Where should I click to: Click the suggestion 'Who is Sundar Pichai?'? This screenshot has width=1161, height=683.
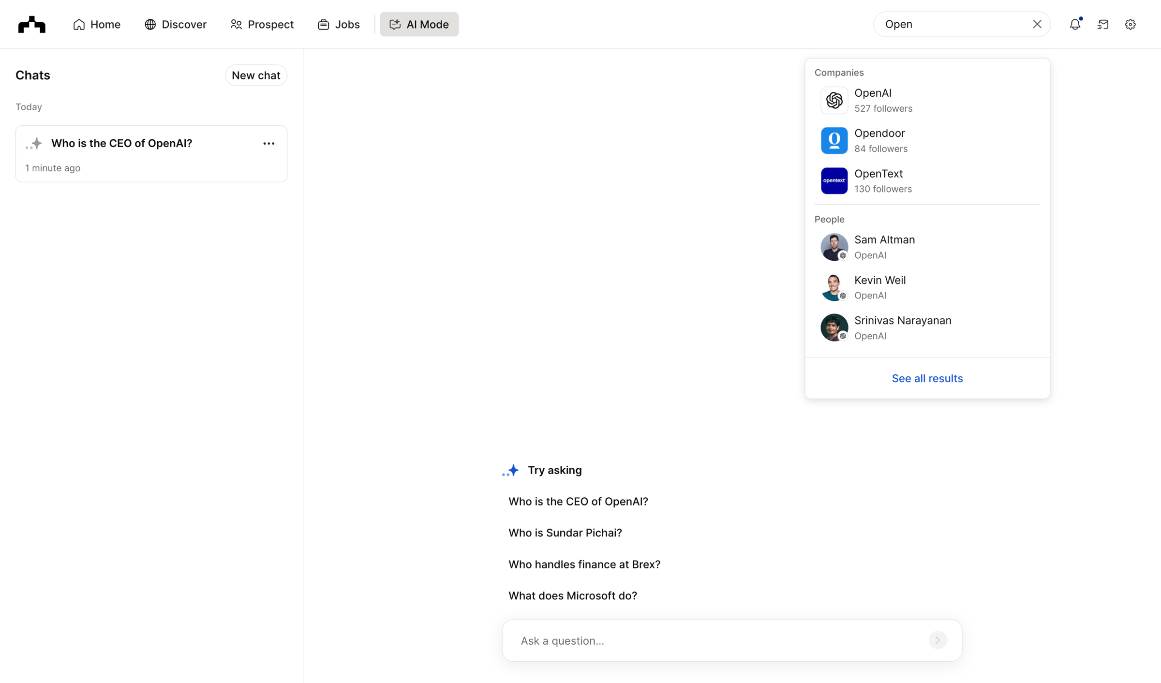(x=565, y=533)
